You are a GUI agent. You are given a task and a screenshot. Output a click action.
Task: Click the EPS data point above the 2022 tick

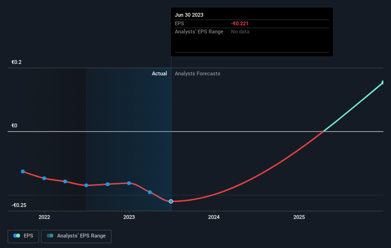pyautogui.click(x=44, y=178)
